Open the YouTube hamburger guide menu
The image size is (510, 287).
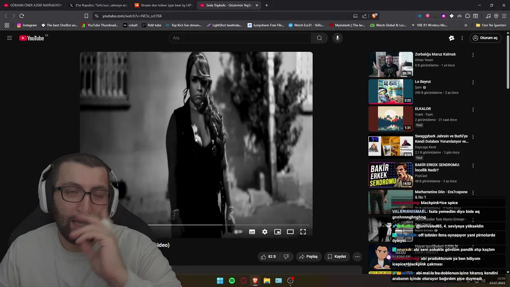pos(10,38)
